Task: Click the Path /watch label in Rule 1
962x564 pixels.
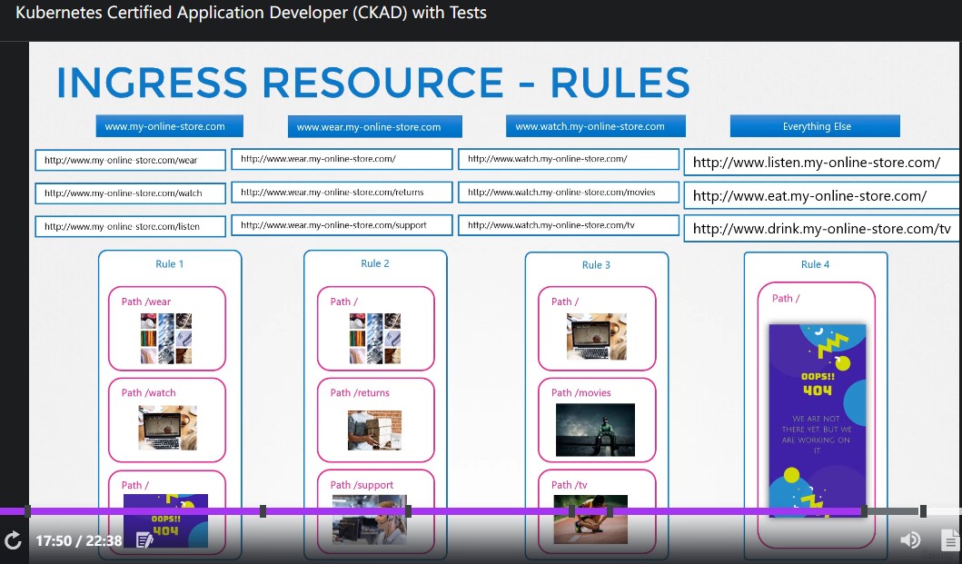Action: point(148,392)
